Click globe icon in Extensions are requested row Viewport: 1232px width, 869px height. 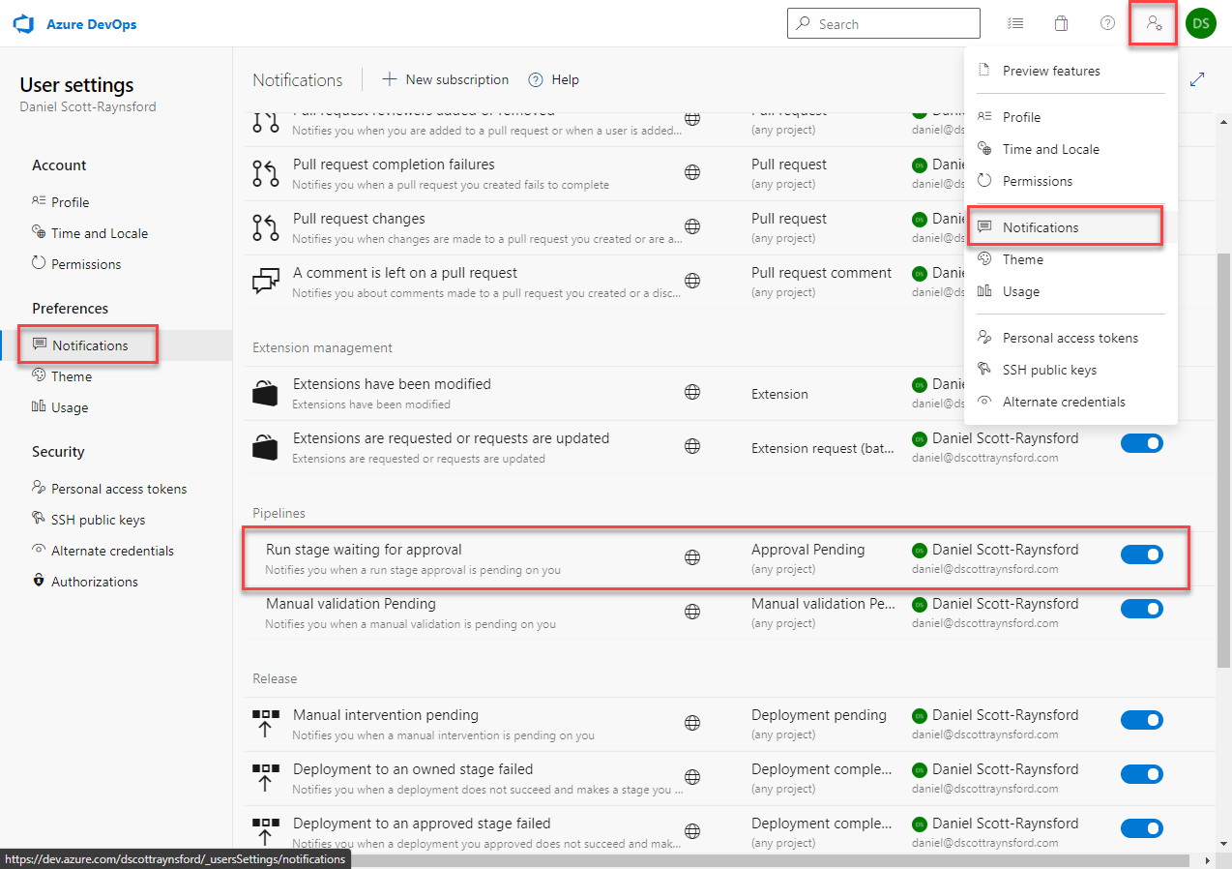(x=692, y=446)
